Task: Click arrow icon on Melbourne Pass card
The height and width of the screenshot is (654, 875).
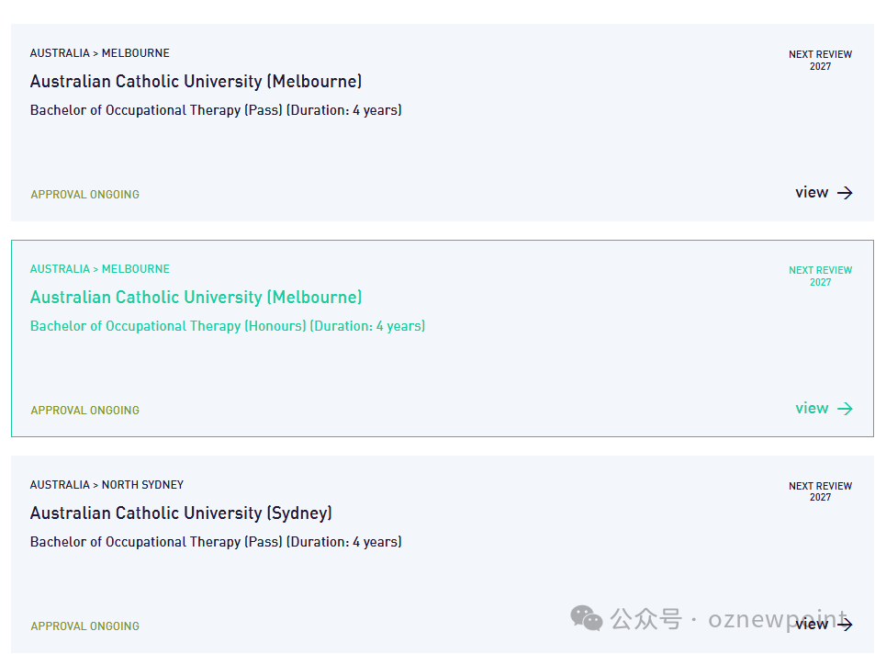Action: click(x=845, y=193)
